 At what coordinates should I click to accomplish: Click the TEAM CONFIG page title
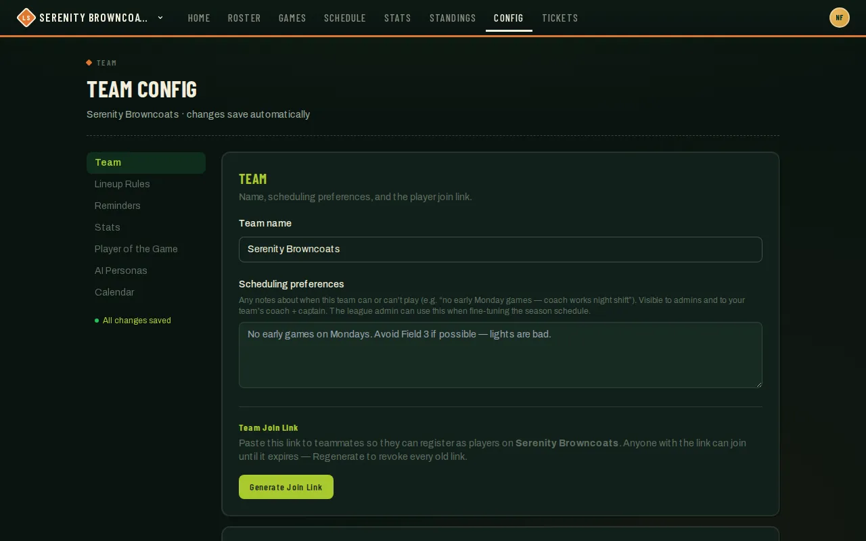pyautogui.click(x=142, y=89)
